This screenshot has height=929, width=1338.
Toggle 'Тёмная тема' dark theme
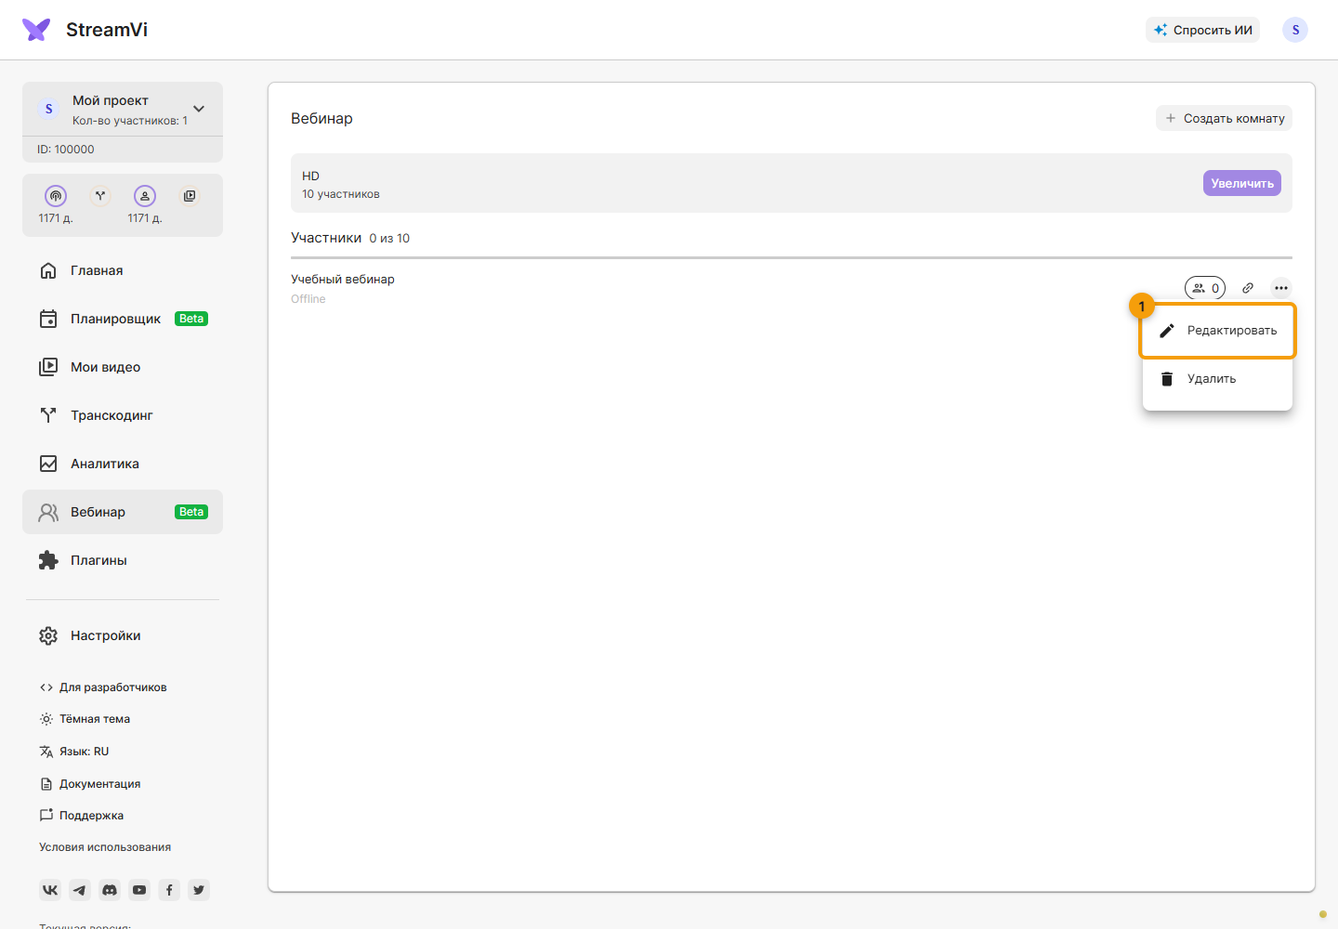click(85, 719)
